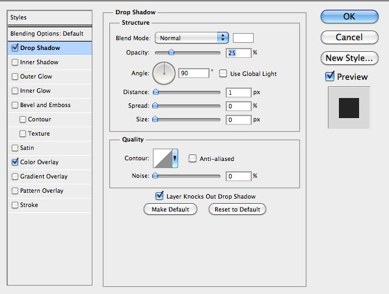Enable the Outer Glow checkbox
This screenshot has width=389, height=294.
(15, 77)
